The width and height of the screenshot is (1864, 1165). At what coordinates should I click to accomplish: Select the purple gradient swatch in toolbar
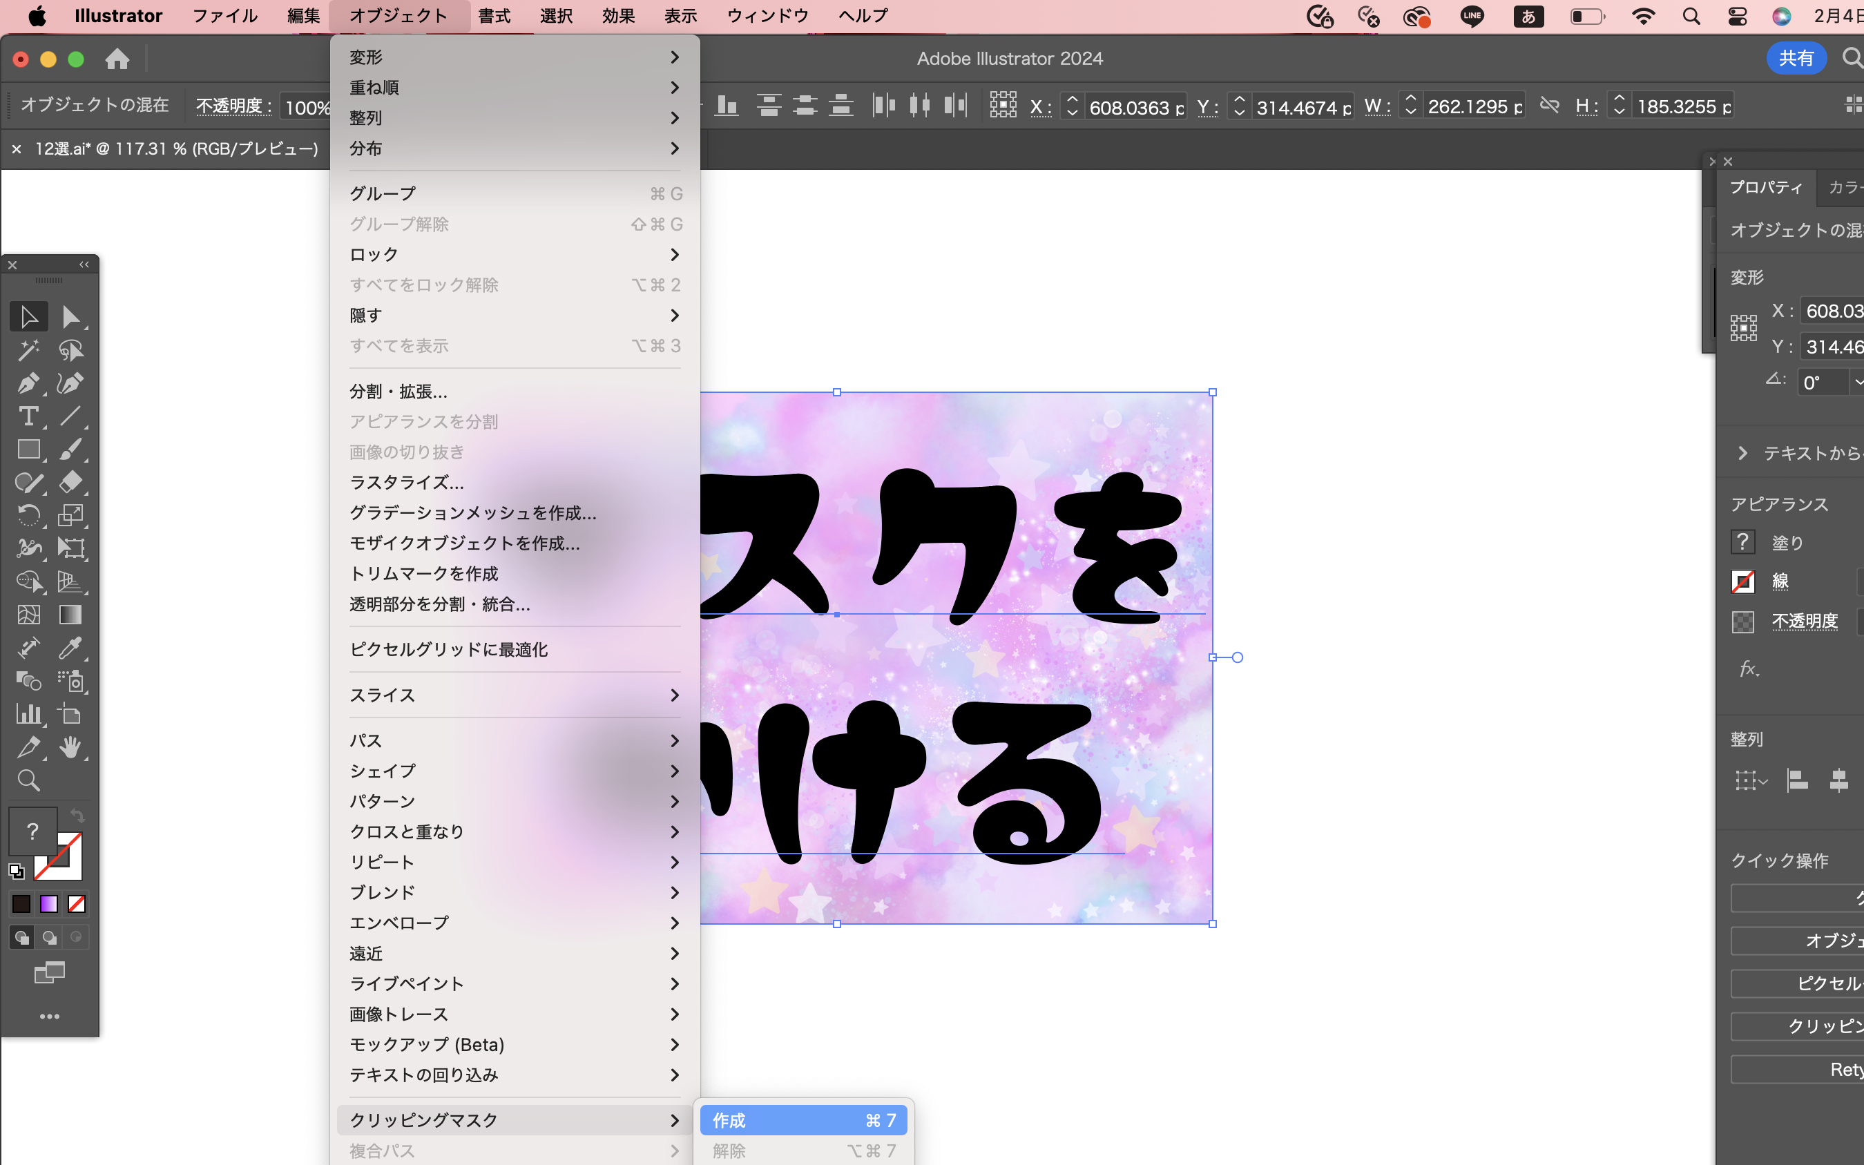pyautogui.click(x=48, y=903)
